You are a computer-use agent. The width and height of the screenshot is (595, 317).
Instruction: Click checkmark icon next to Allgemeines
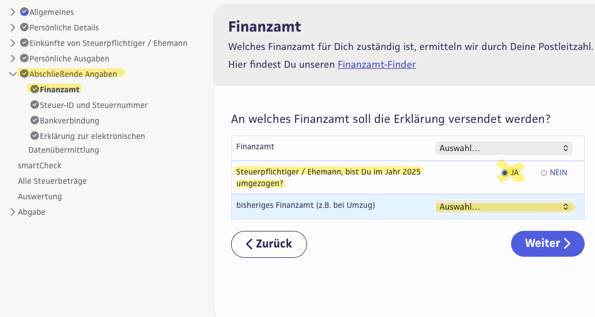[24, 11]
